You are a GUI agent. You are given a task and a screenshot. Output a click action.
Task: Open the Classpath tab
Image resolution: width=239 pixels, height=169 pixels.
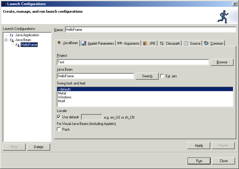pyautogui.click(x=170, y=43)
